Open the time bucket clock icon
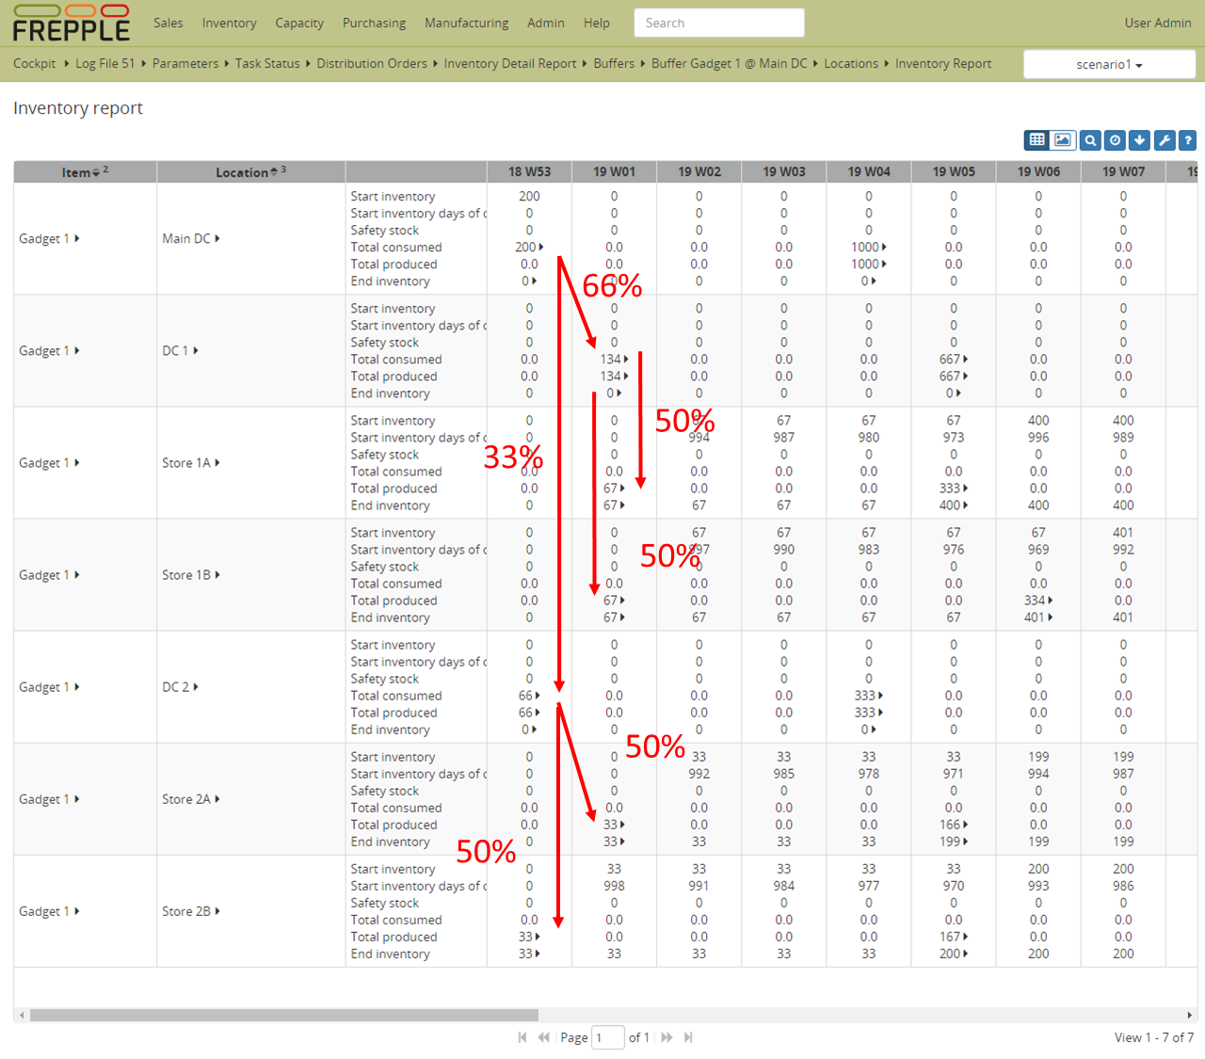This screenshot has width=1205, height=1059. tap(1115, 140)
